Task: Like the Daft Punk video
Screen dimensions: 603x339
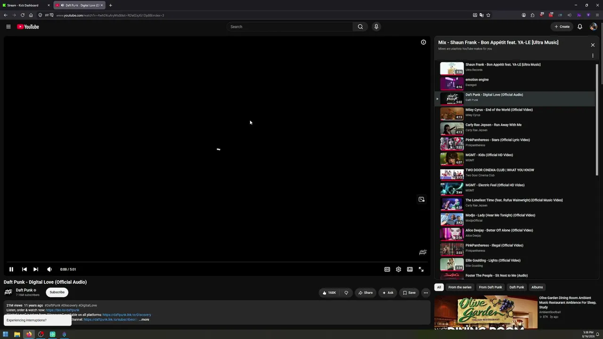Action: point(329,293)
